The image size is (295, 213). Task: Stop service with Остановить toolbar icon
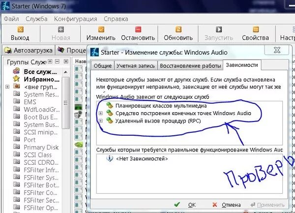tap(138, 30)
